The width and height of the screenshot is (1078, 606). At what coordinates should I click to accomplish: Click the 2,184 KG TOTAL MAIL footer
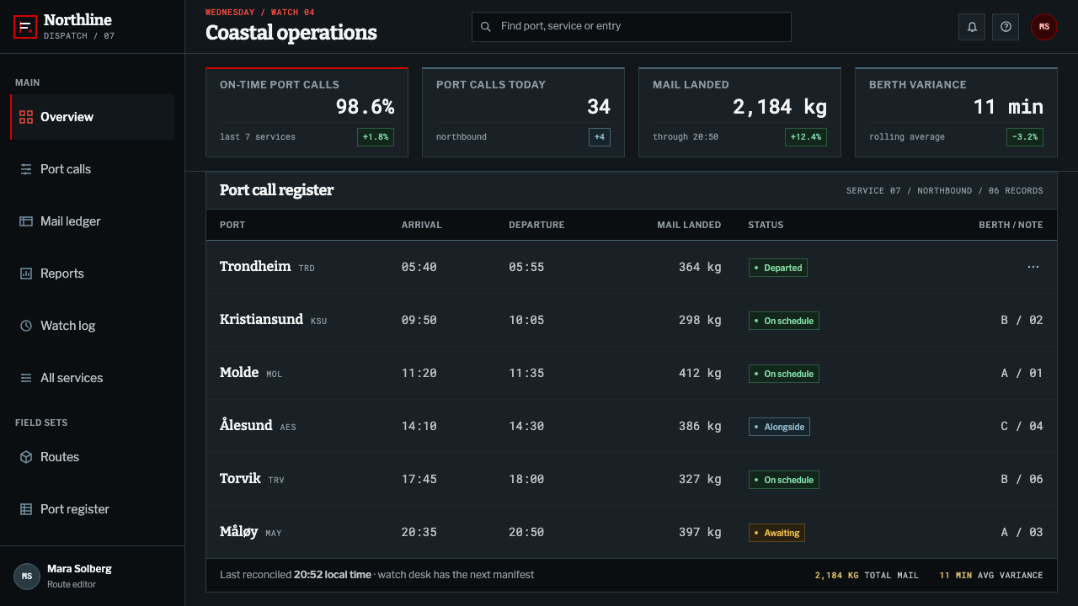pyautogui.click(x=867, y=575)
